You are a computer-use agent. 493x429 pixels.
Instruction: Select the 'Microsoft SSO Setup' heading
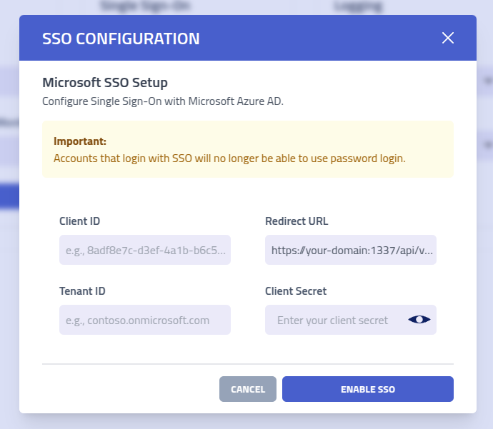[105, 83]
